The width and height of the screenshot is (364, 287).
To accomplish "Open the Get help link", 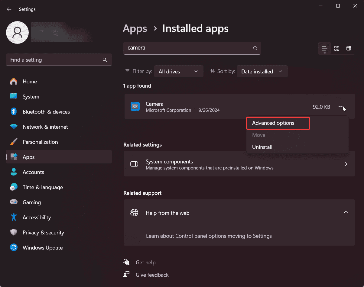I will pos(145,263).
